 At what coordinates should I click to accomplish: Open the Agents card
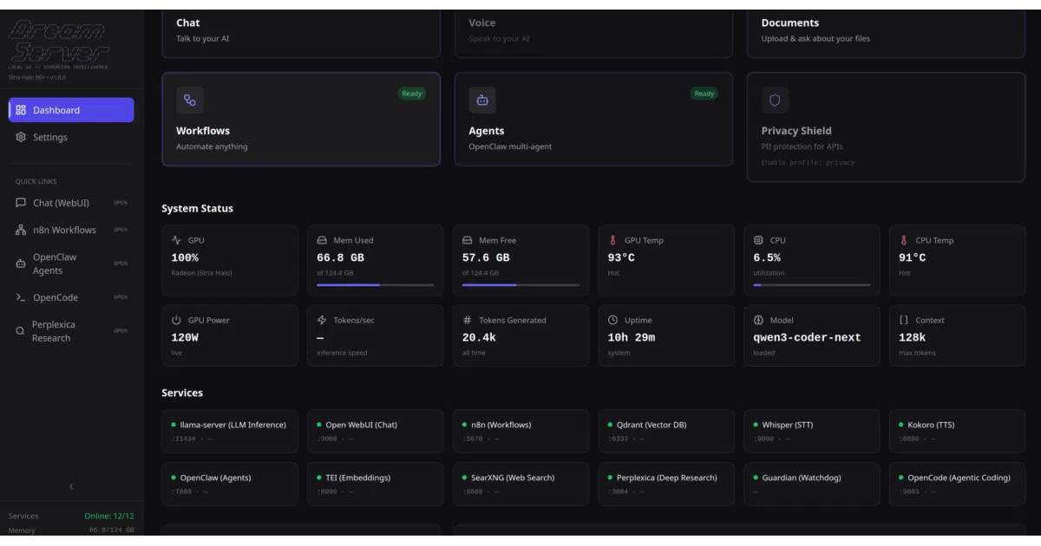pyautogui.click(x=593, y=119)
